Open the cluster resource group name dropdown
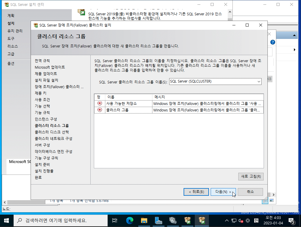 click(259, 82)
